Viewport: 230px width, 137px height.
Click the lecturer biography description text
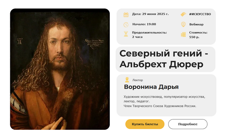(164, 101)
